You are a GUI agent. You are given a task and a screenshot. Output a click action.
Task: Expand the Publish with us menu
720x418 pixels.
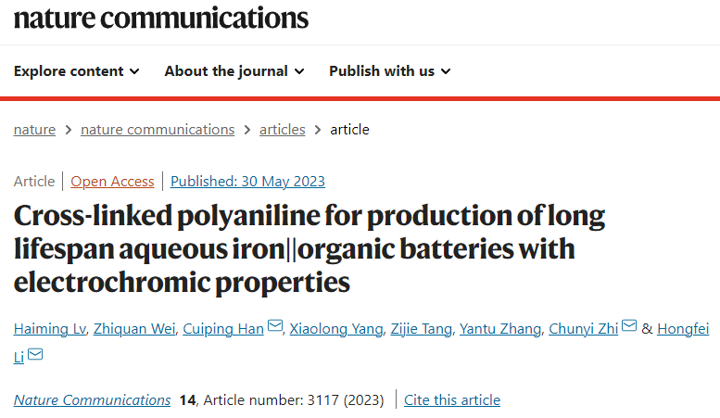(x=389, y=71)
